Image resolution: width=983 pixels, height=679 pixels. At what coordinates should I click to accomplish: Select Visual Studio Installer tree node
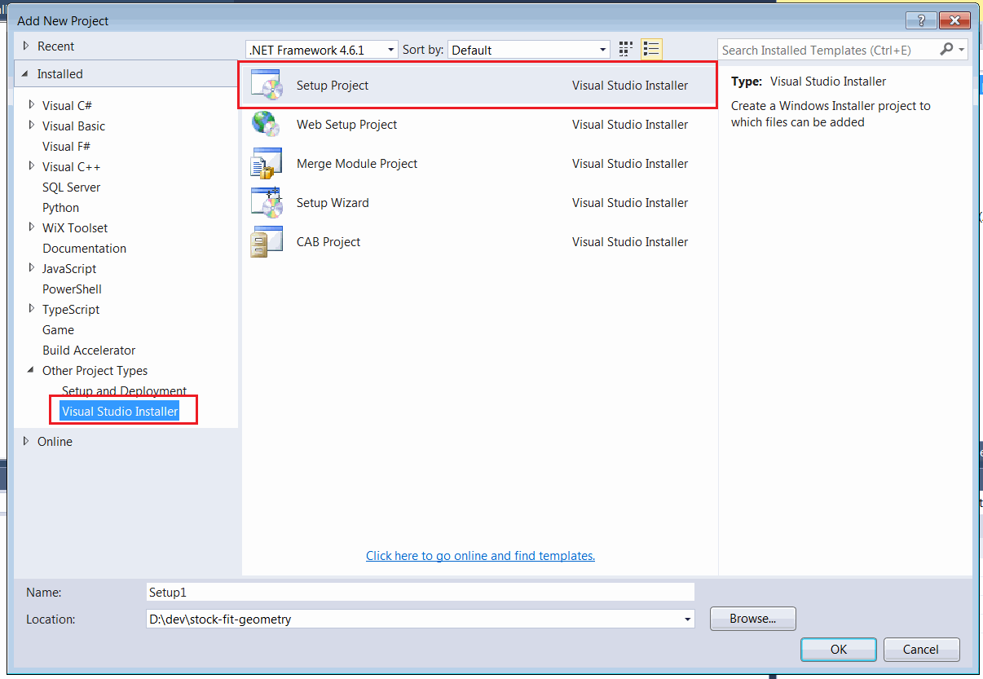point(120,412)
